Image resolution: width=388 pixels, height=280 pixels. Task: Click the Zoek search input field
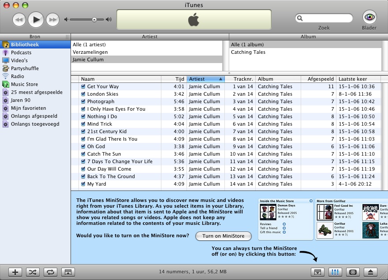[324, 18]
